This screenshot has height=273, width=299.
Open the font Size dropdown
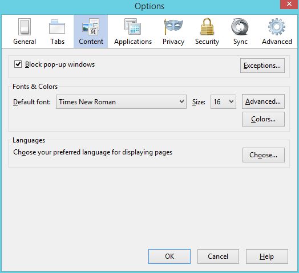pyautogui.click(x=223, y=101)
